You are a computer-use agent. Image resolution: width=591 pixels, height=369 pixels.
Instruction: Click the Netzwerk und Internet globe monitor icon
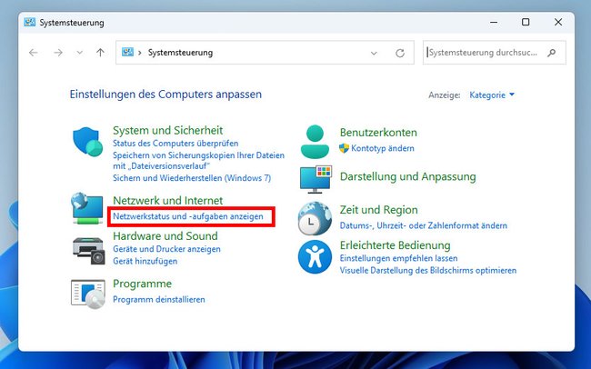point(87,208)
